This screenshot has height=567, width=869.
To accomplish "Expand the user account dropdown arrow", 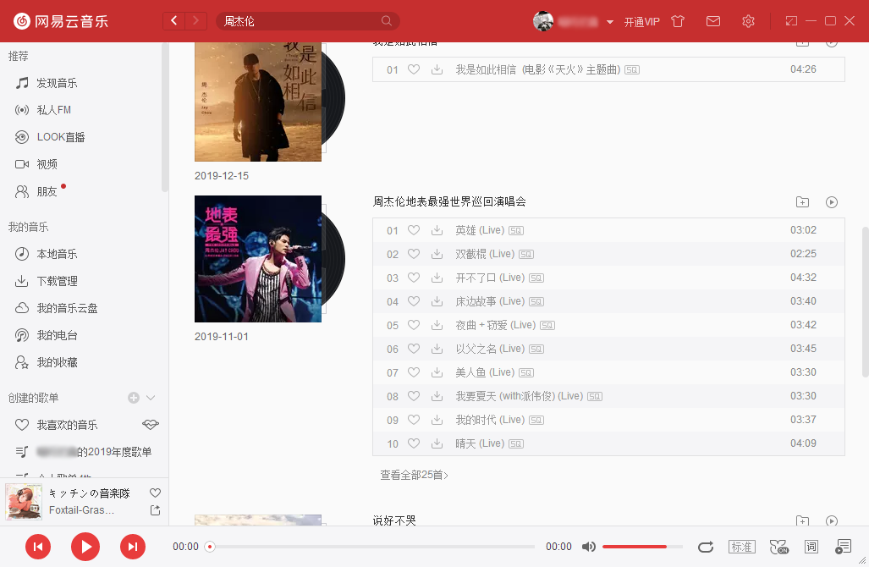I will click(x=610, y=22).
